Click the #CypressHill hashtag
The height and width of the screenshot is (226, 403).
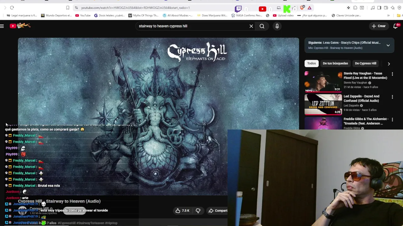[x=67, y=223]
